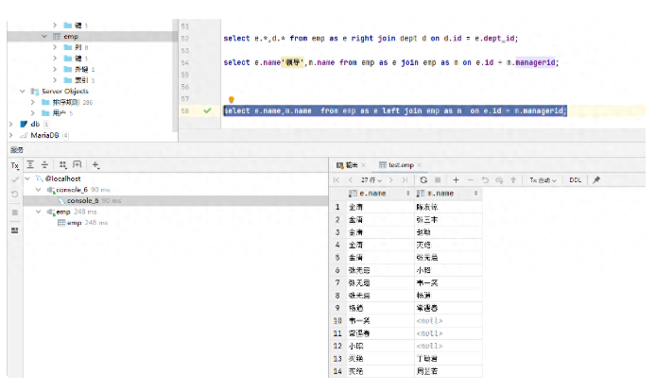Revert changes icon in result grid toolbar
Image resolution: width=656 pixels, height=391 pixels.
click(x=485, y=179)
